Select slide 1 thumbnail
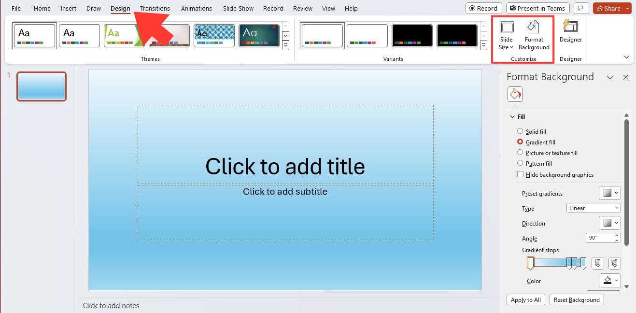 42,86
